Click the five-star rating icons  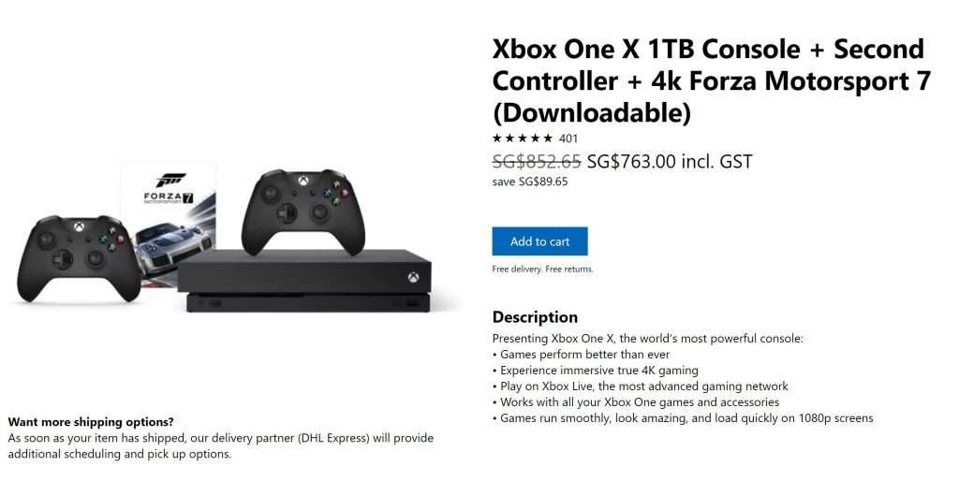coord(523,138)
